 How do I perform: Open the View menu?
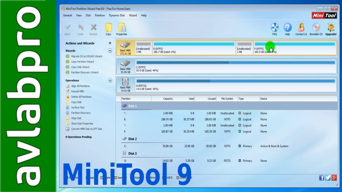point(79,15)
